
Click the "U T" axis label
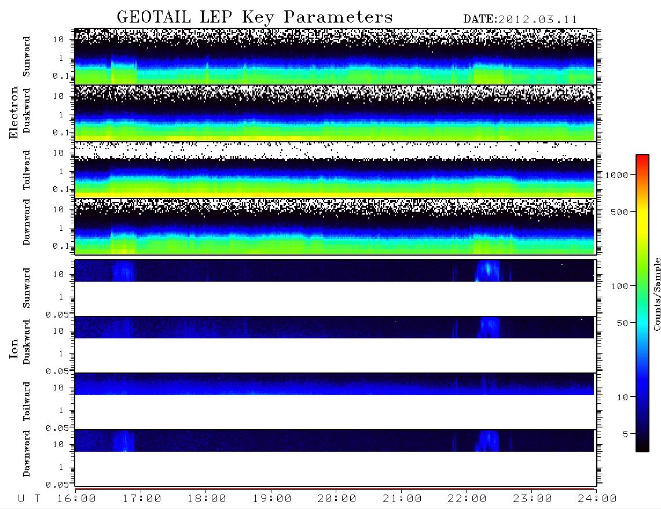pyautogui.click(x=29, y=499)
